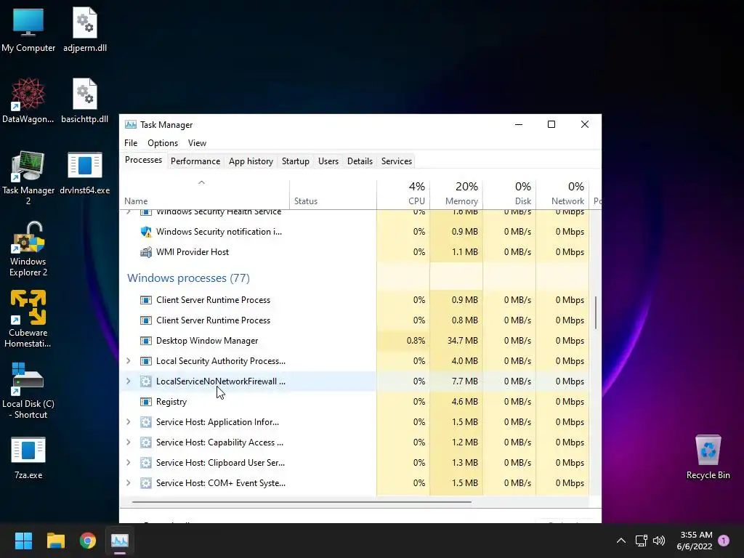Click 34.7 MB memory value cell
The image size is (744, 558).
point(456,341)
